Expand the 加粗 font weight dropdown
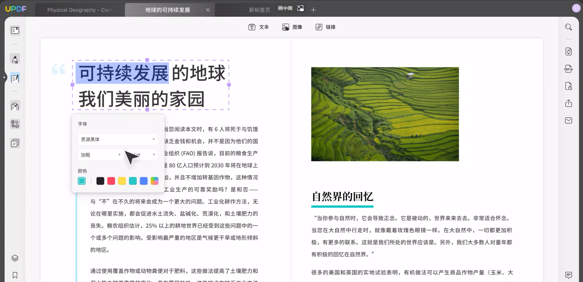Image resolution: width=583 pixels, height=282 pixels. 101,155
